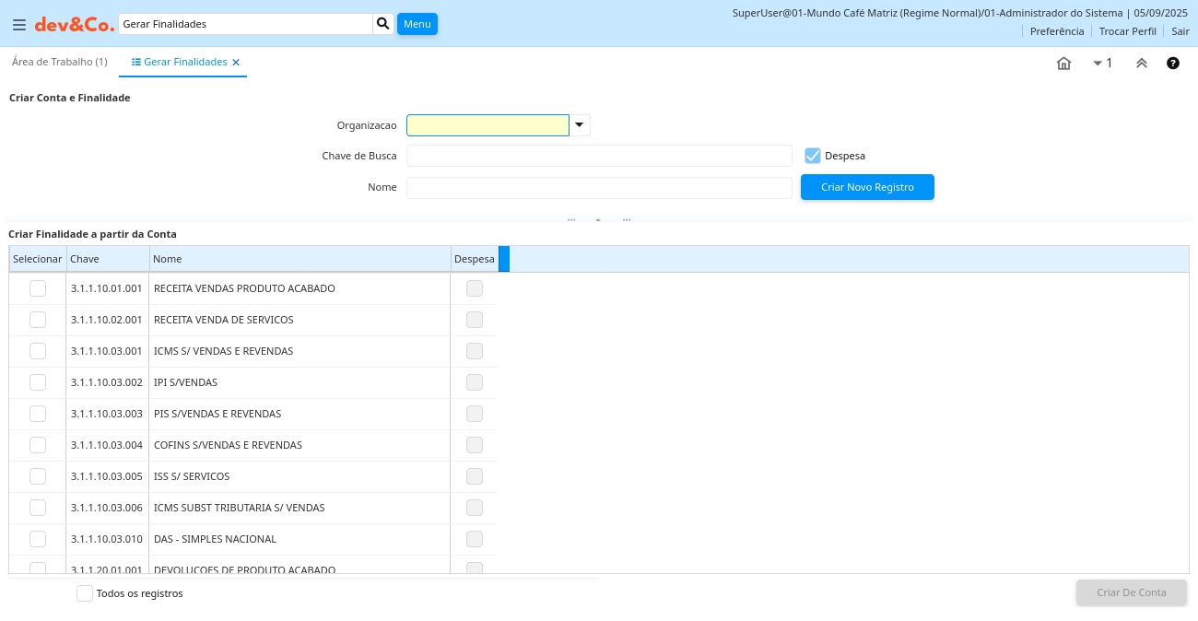
Task: Click the Criar Novo Registro button
Action: coord(867,187)
